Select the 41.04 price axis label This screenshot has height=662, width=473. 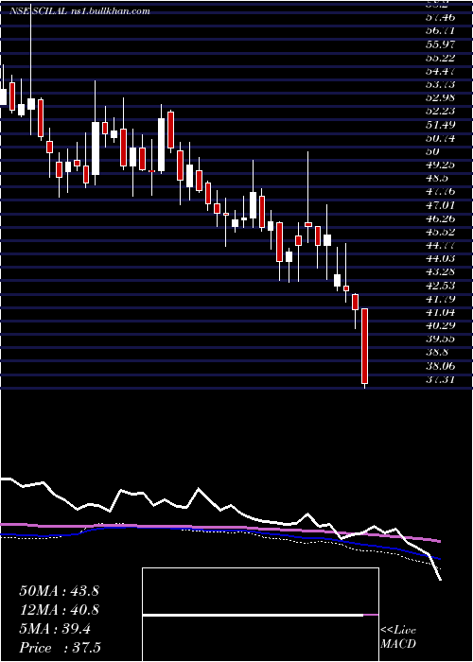click(x=442, y=312)
